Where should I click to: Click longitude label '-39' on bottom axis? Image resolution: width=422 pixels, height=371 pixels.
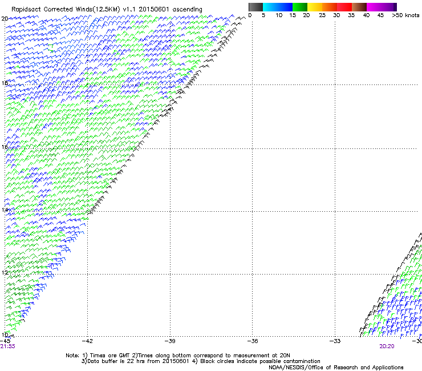click(170, 341)
